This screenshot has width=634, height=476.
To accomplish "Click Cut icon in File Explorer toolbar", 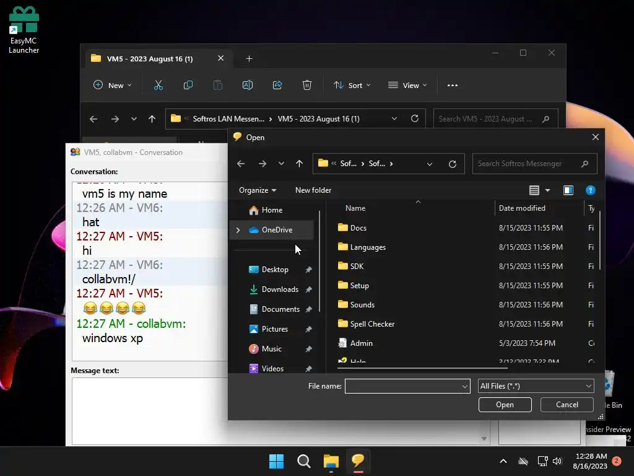I will pyautogui.click(x=158, y=85).
